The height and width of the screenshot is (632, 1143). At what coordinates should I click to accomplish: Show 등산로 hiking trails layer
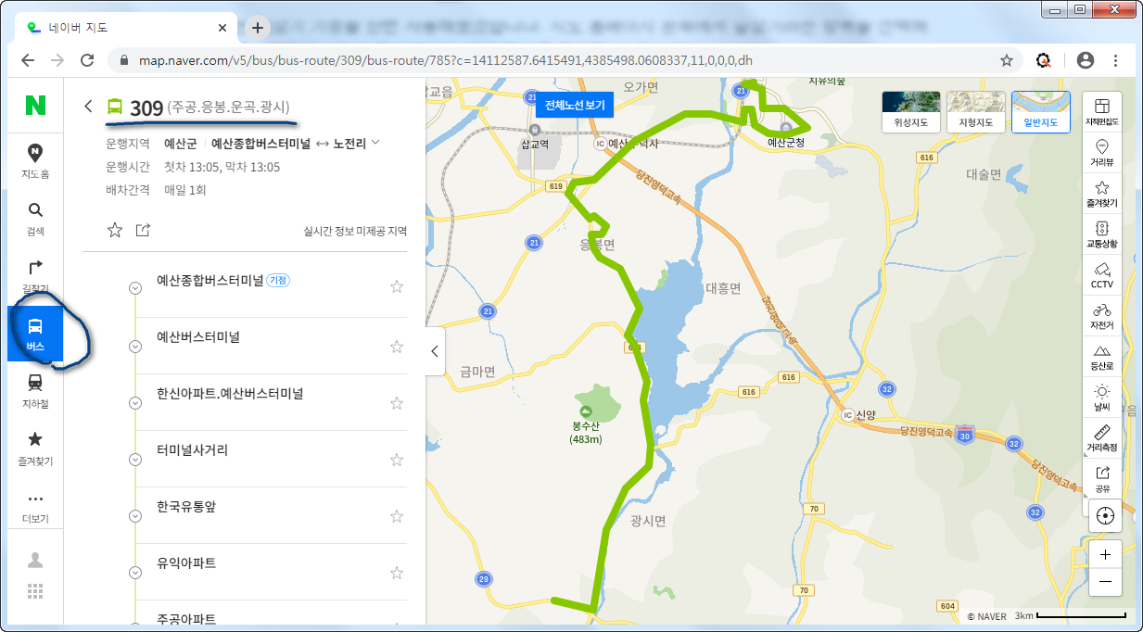coord(1102,356)
